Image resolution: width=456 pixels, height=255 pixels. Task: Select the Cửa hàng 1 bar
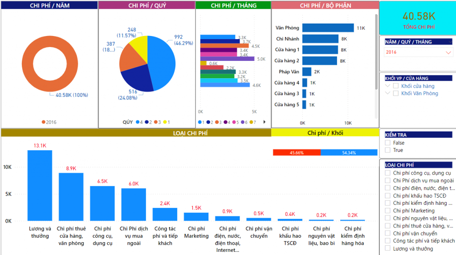point(320,50)
